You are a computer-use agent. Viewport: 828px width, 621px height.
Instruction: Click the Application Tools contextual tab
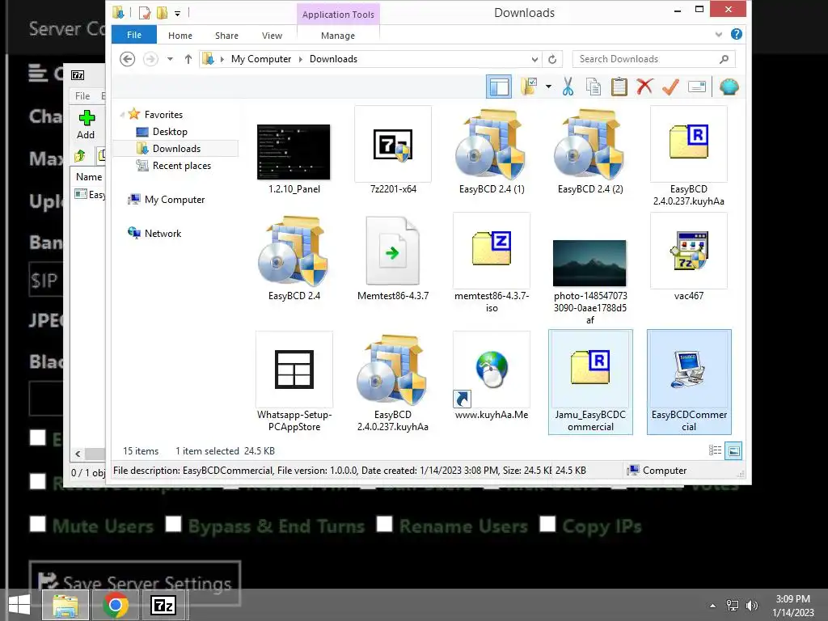point(338,15)
